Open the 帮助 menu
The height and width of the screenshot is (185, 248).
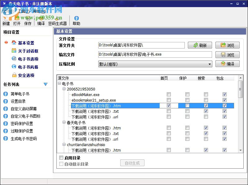pyautogui.click(x=40, y=11)
